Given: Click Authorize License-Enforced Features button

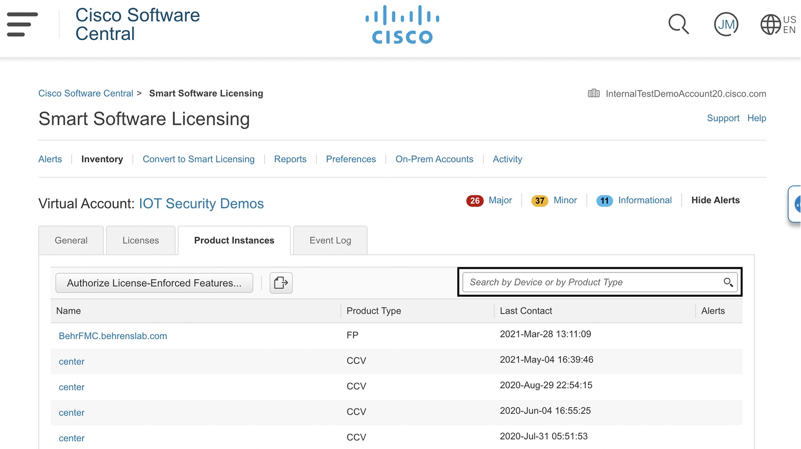Looking at the screenshot, I should pyautogui.click(x=154, y=283).
